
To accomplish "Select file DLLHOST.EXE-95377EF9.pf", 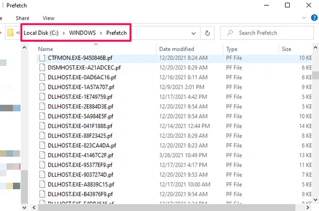I will 174,165.
